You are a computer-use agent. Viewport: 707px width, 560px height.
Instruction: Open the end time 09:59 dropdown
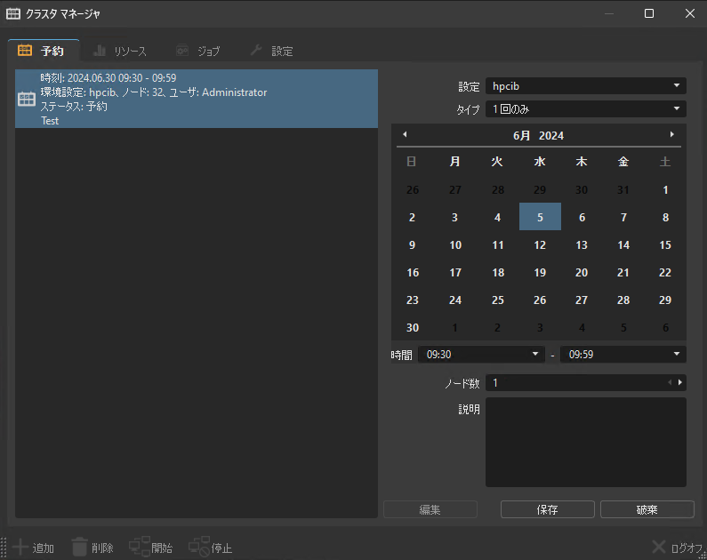click(623, 354)
